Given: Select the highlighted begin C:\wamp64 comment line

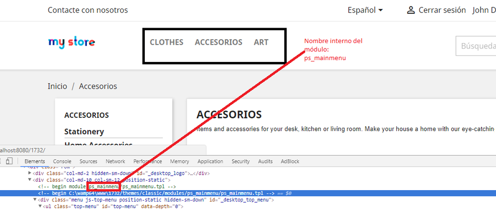Looking at the screenshot, I should (x=248, y=193).
